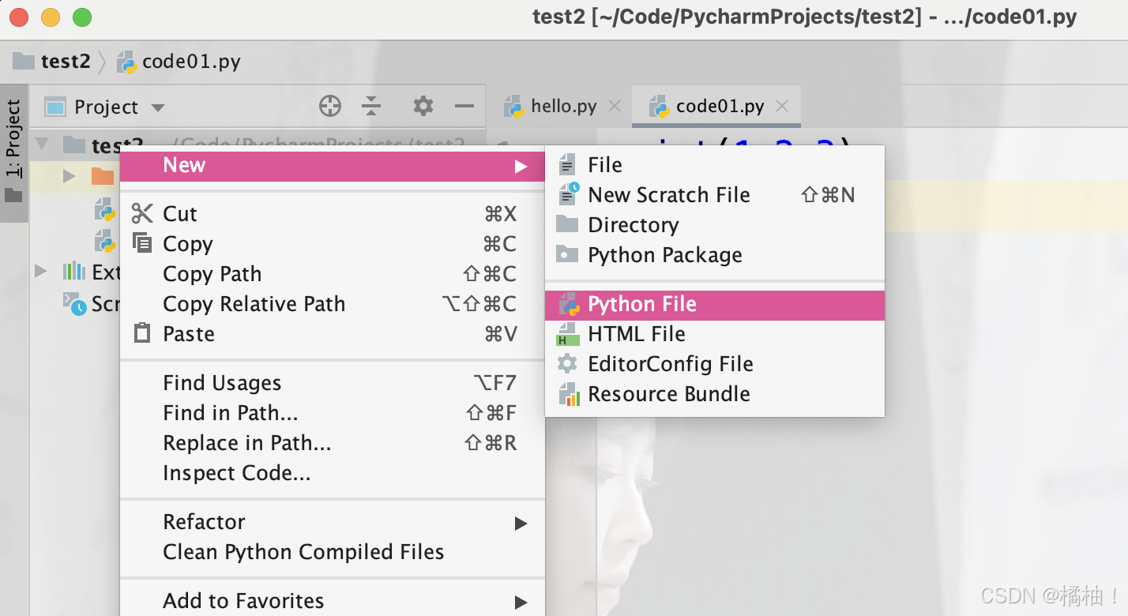Create a new Python Package

coord(715,255)
